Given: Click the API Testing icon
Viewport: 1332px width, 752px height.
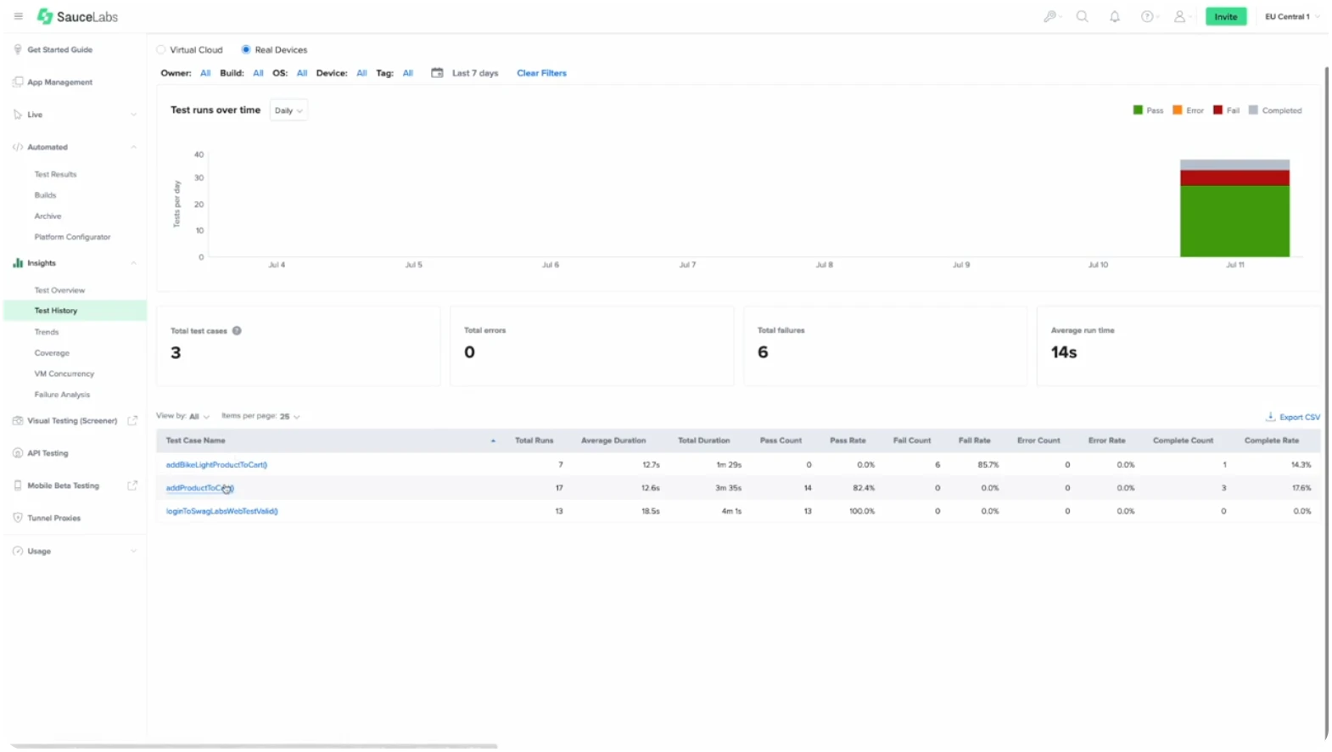Looking at the screenshot, I should click(18, 452).
